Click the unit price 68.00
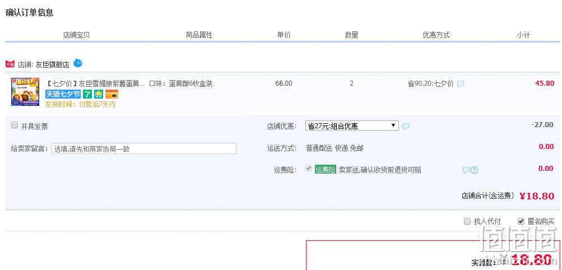562x270 pixels. pyautogui.click(x=284, y=83)
